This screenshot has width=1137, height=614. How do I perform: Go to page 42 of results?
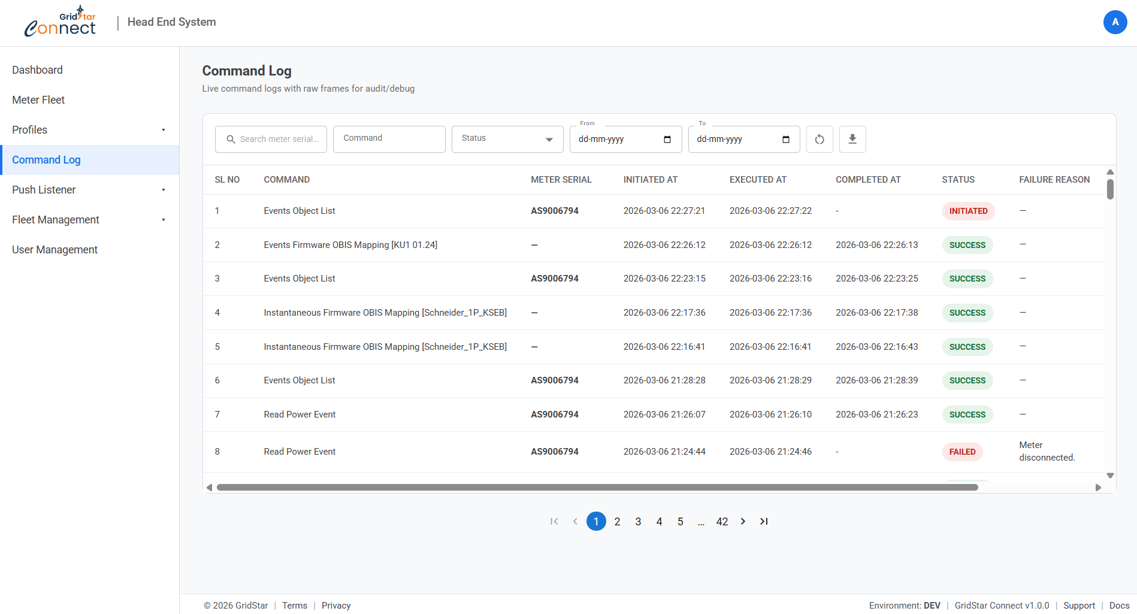click(722, 522)
